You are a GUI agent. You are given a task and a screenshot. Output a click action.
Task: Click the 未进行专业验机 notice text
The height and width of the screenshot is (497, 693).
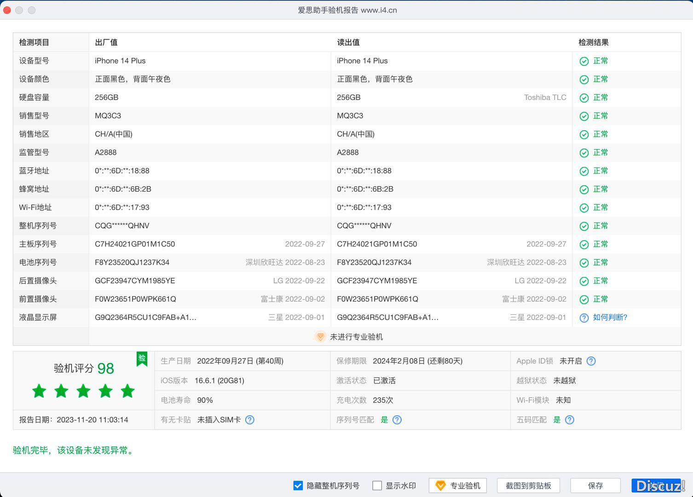pos(356,337)
